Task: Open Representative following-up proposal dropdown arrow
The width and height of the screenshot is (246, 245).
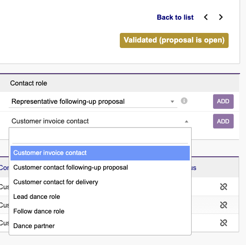Action: [x=172, y=101]
